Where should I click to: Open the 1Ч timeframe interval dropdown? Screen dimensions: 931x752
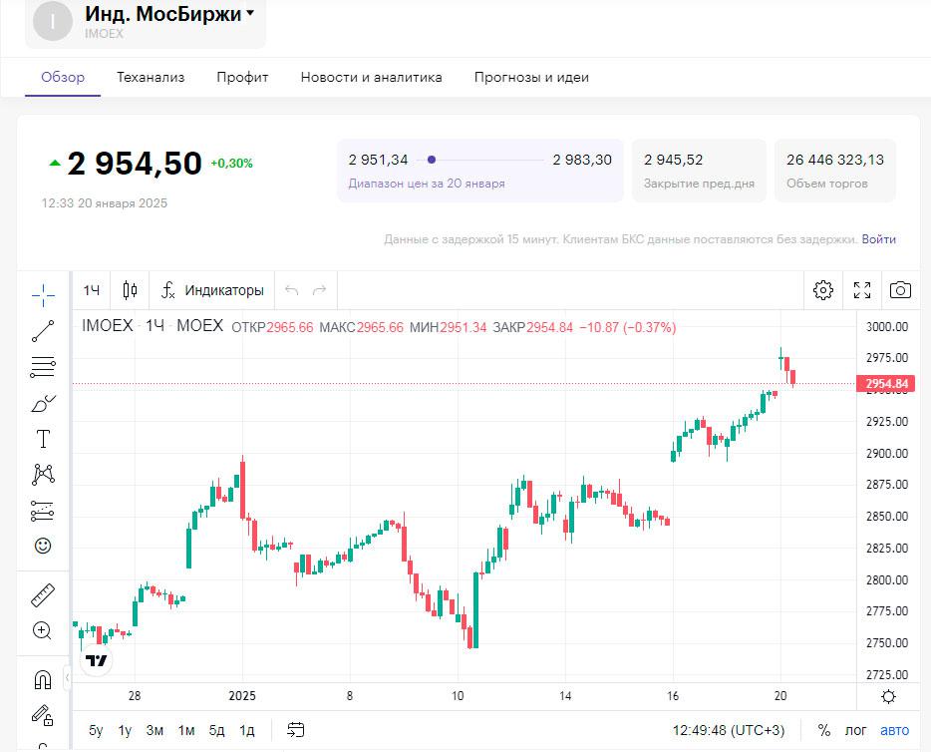coord(92,290)
